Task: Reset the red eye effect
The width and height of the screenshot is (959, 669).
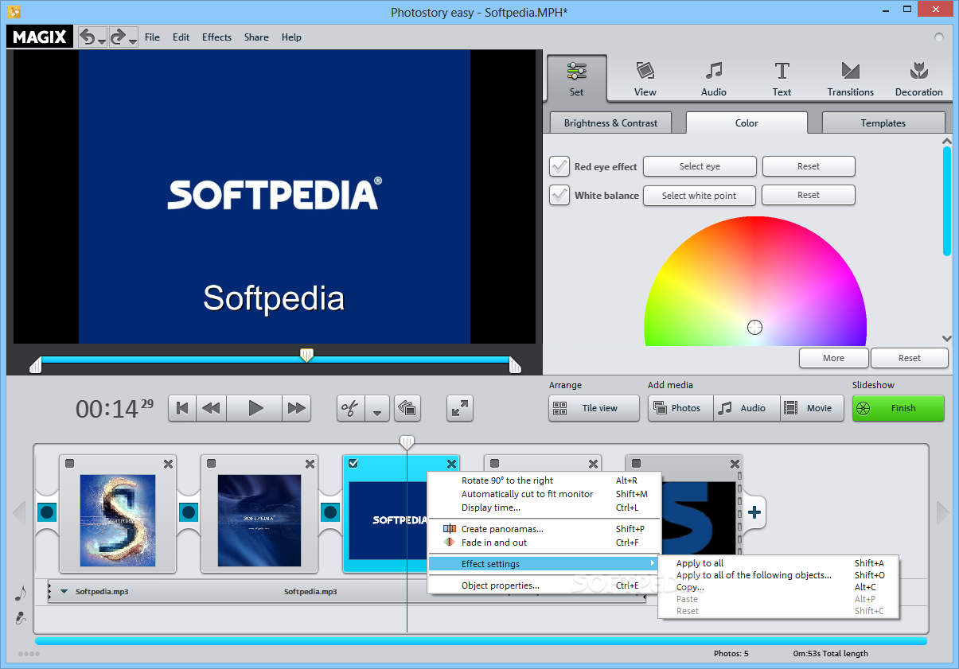Action: pyautogui.click(x=809, y=166)
